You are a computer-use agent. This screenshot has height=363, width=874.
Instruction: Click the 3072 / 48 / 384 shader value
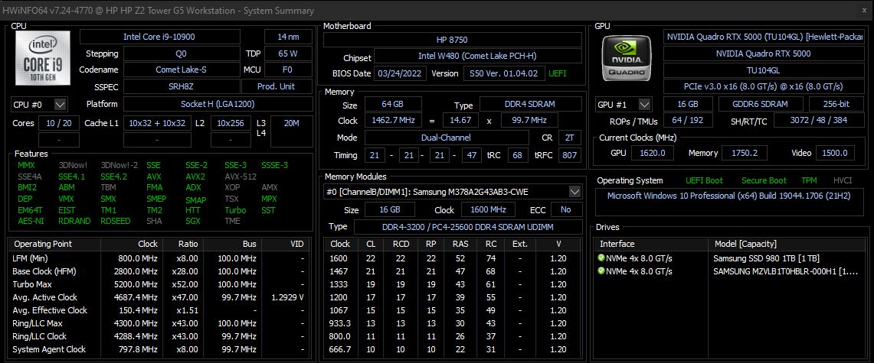819,120
